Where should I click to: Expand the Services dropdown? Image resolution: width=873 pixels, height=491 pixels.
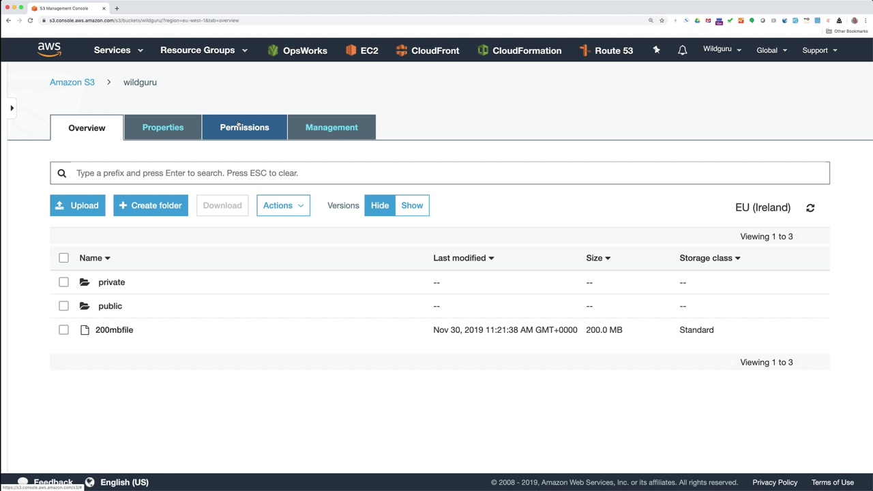pyautogui.click(x=119, y=50)
